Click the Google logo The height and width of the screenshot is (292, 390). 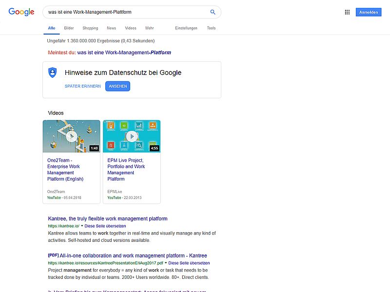pyautogui.click(x=21, y=12)
